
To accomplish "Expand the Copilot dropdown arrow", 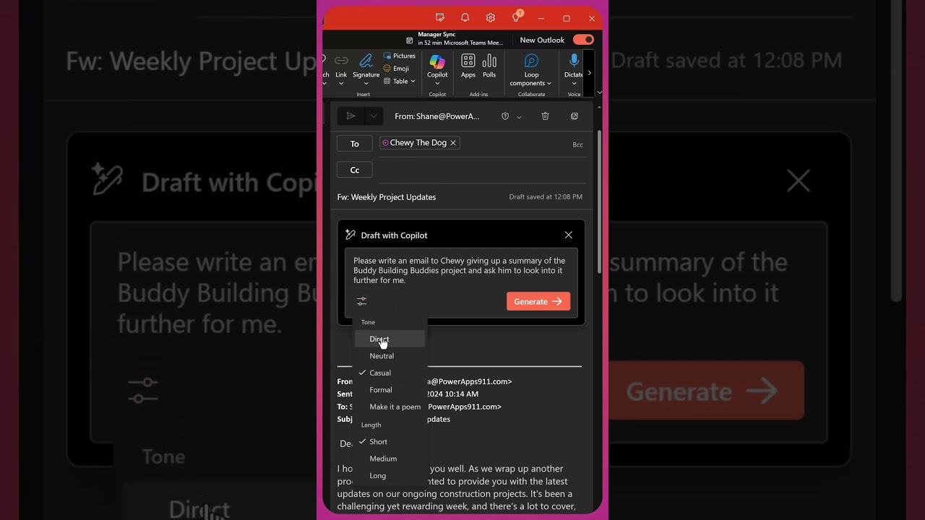I will pyautogui.click(x=437, y=84).
